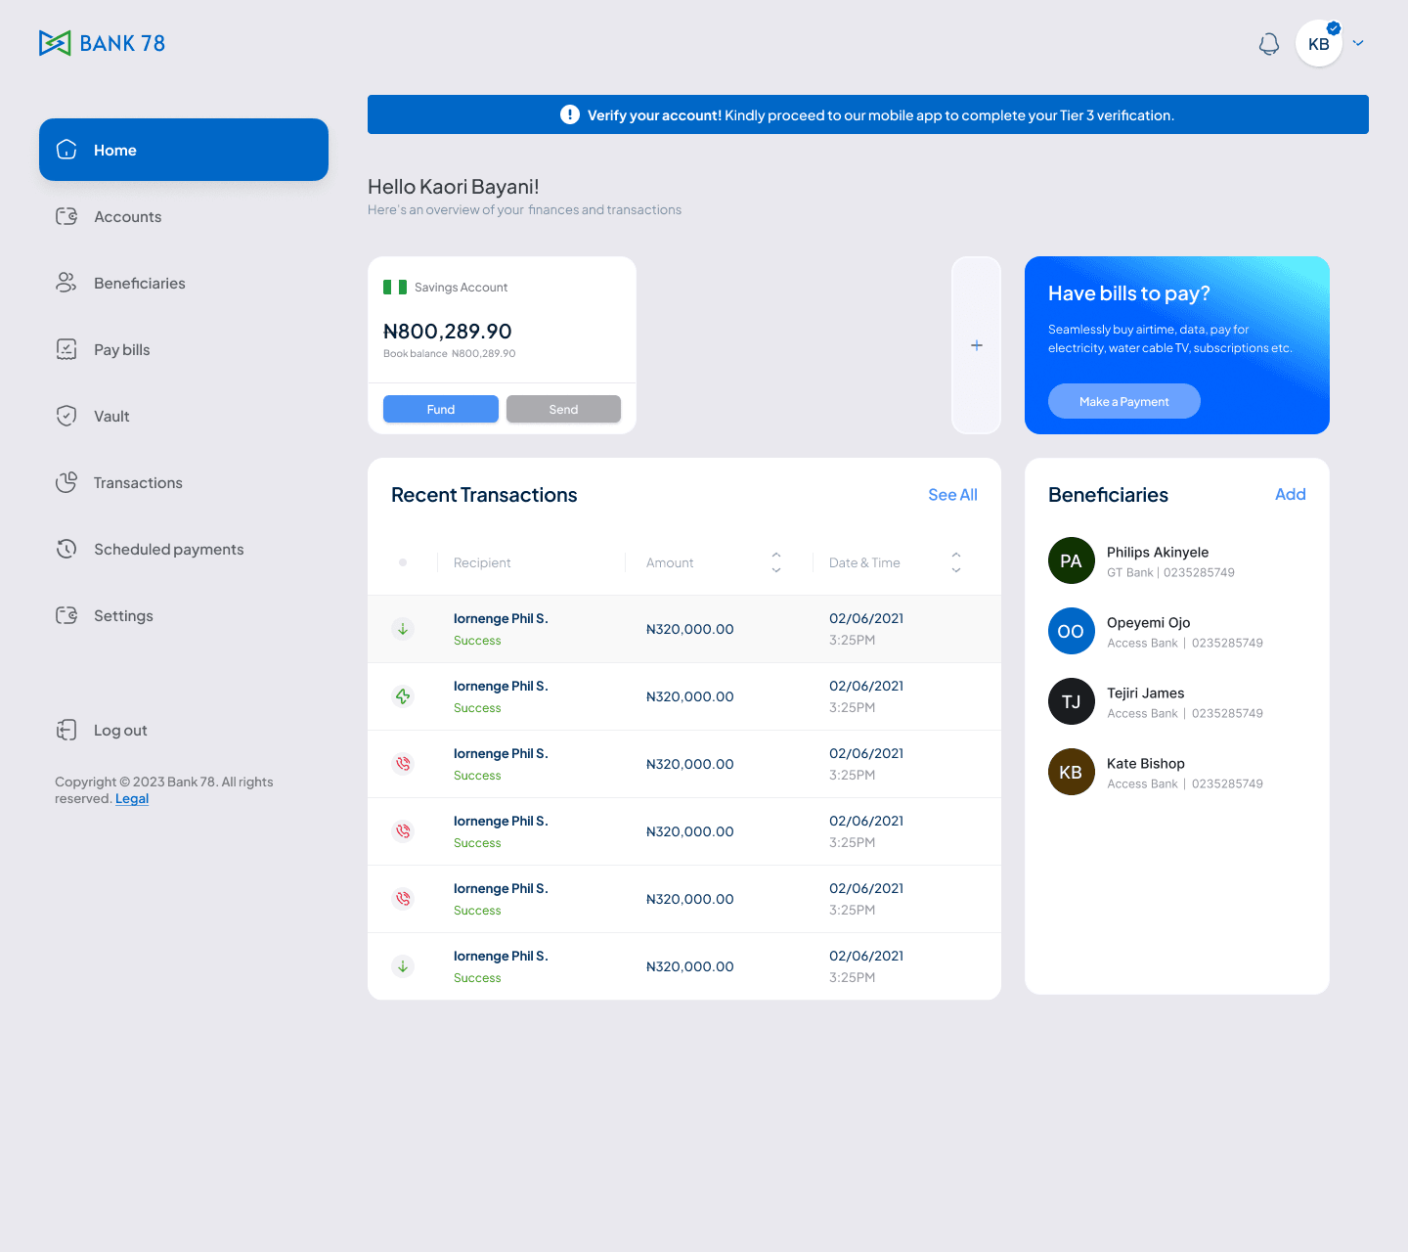Select Philips Akinyele PA avatar
The width and height of the screenshot is (1408, 1252).
click(1072, 560)
